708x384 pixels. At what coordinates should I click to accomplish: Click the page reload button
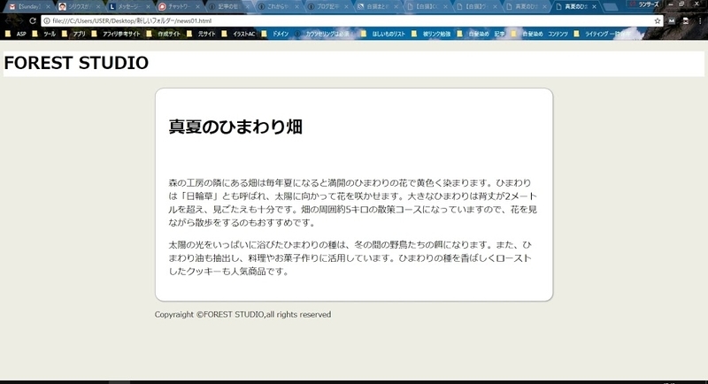[32, 20]
